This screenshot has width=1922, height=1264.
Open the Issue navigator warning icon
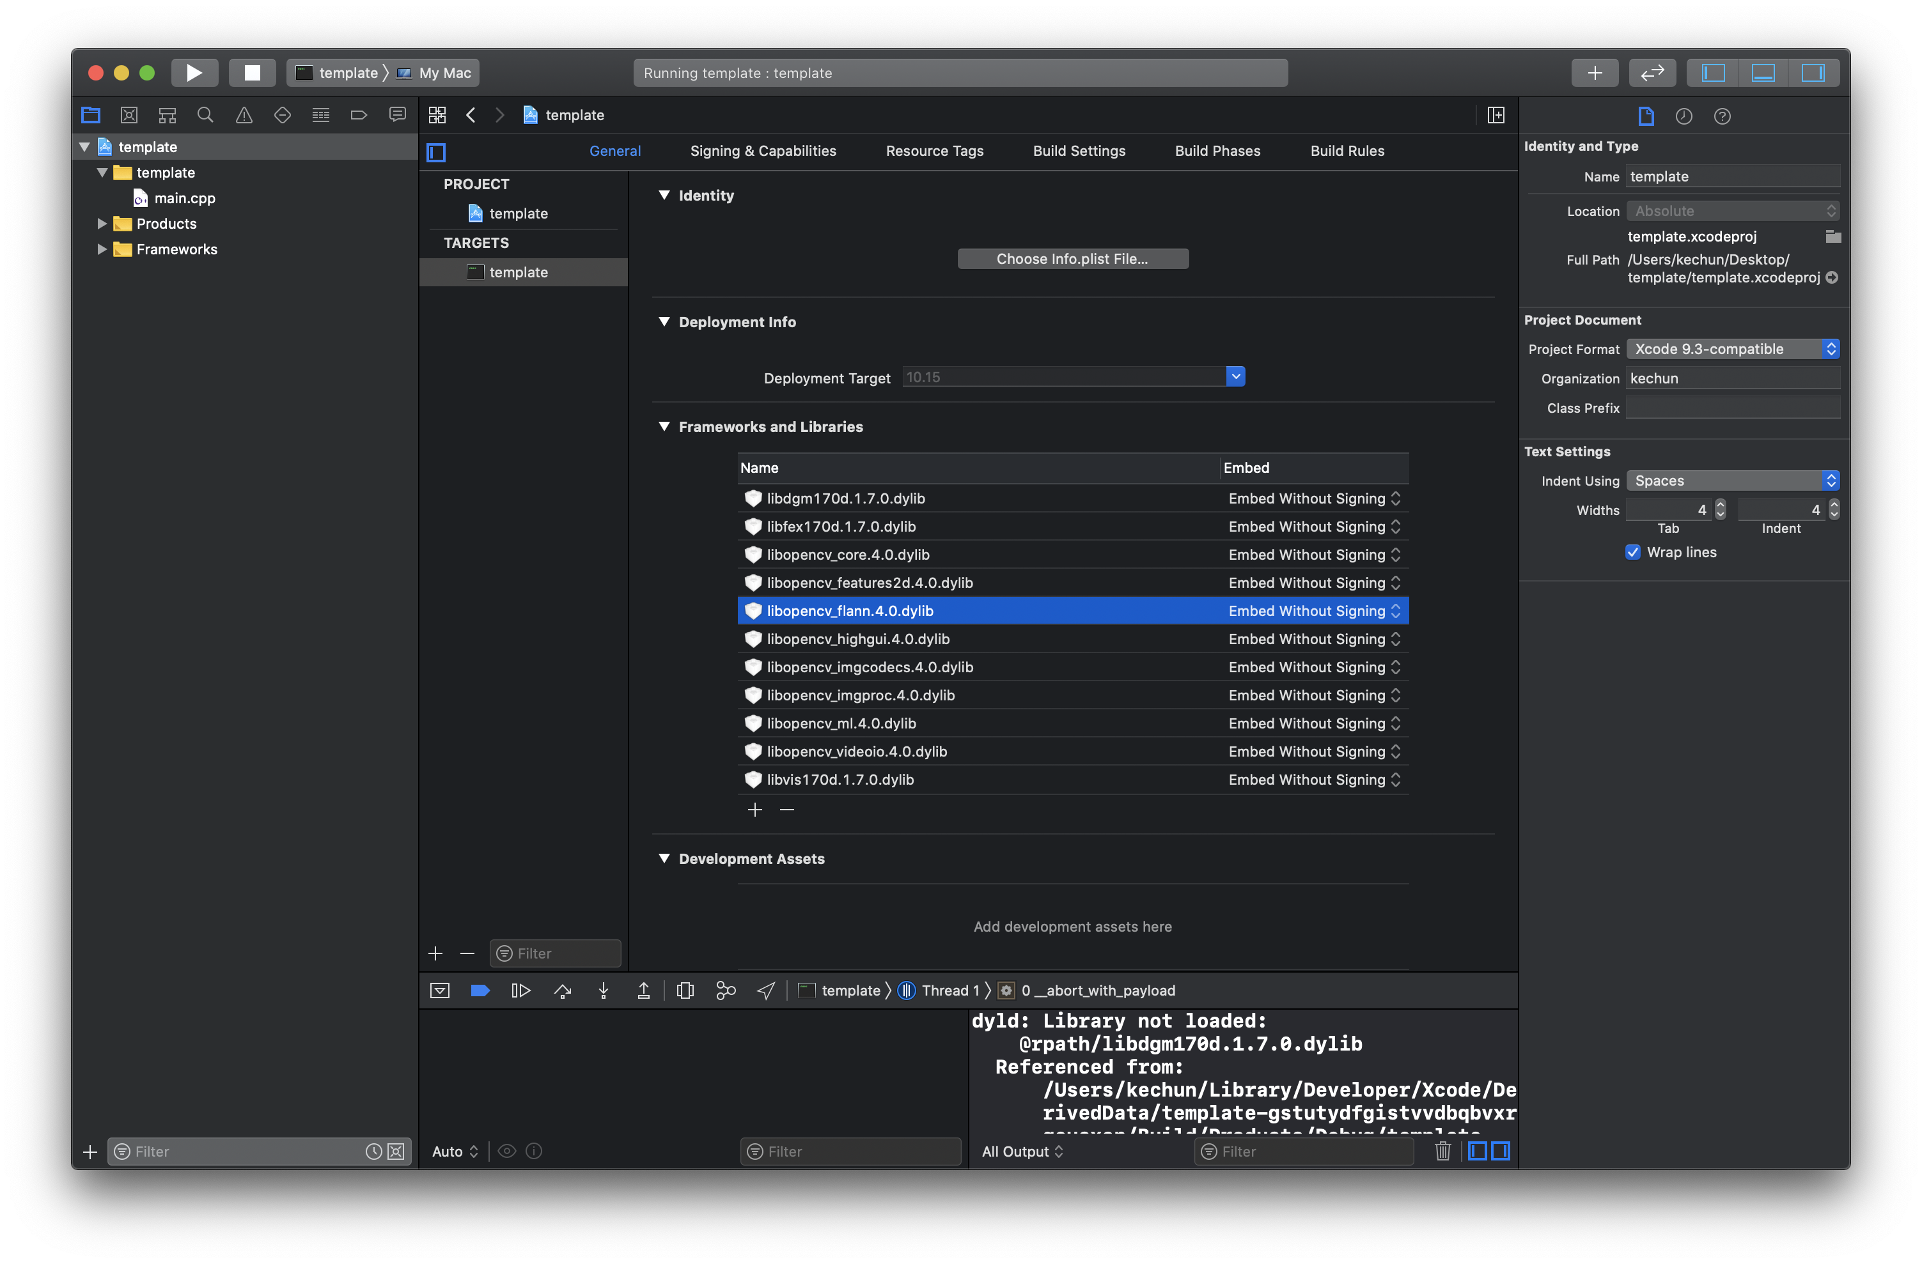pos(244,116)
